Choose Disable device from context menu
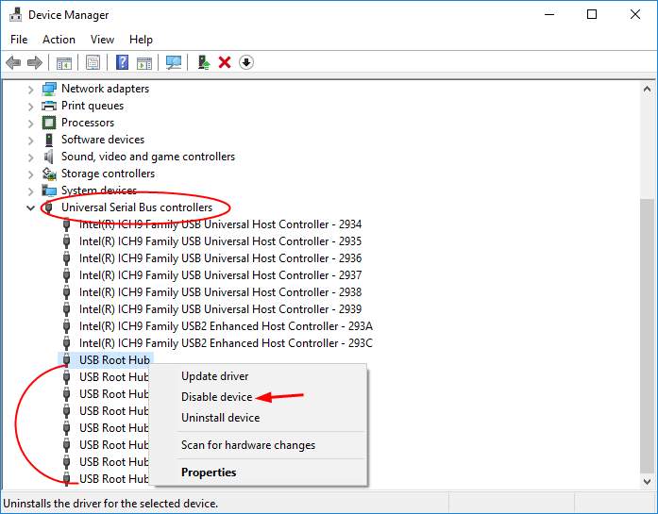658x514 pixels. click(x=216, y=397)
